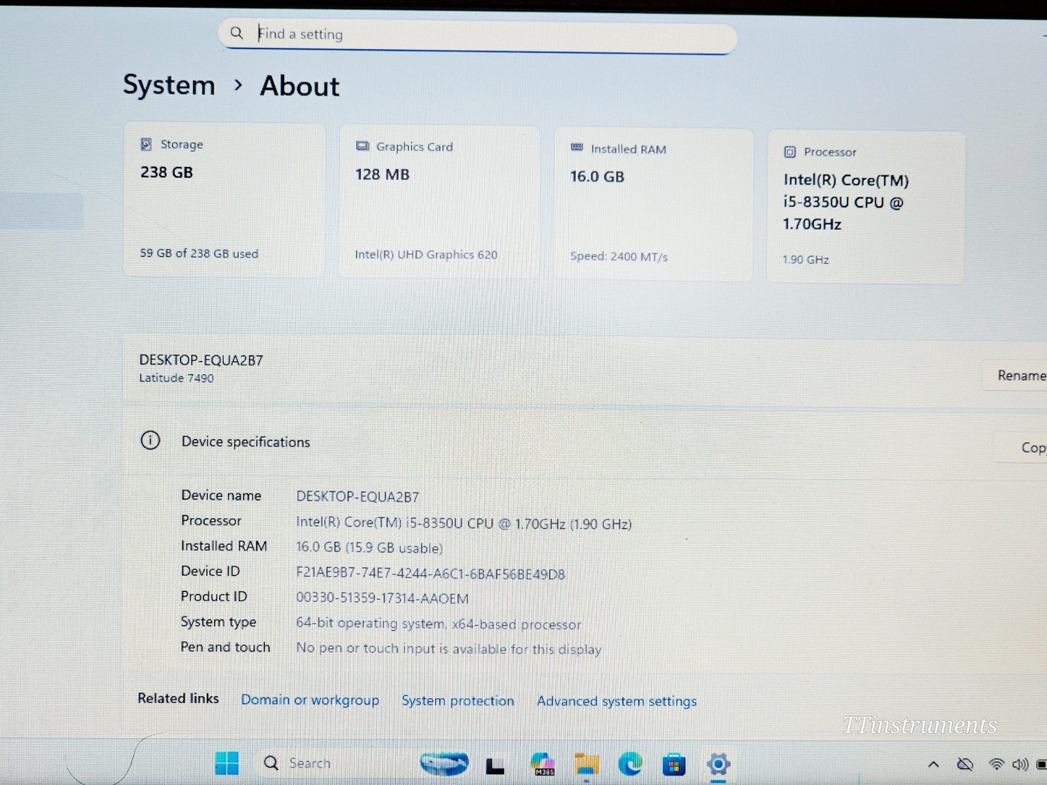Image resolution: width=1047 pixels, height=785 pixels.
Task: Click the magnifier icon in settings search
Action: [237, 33]
